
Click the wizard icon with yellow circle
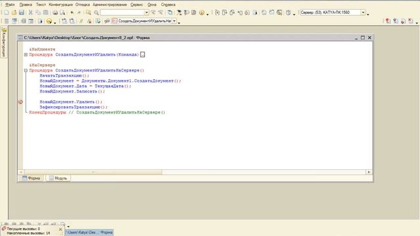[x=49, y=21]
